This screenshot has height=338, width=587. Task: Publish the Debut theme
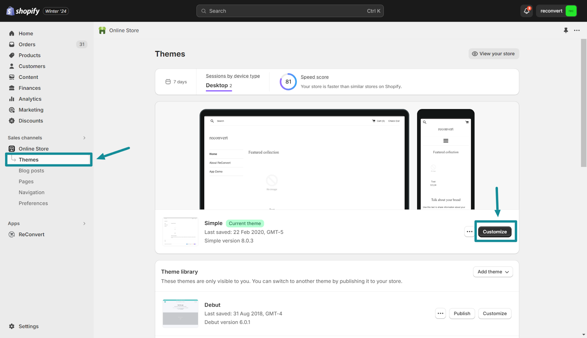[x=462, y=313]
